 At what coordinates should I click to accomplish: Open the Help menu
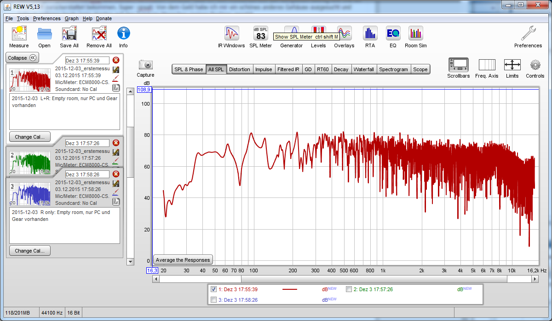(87, 18)
